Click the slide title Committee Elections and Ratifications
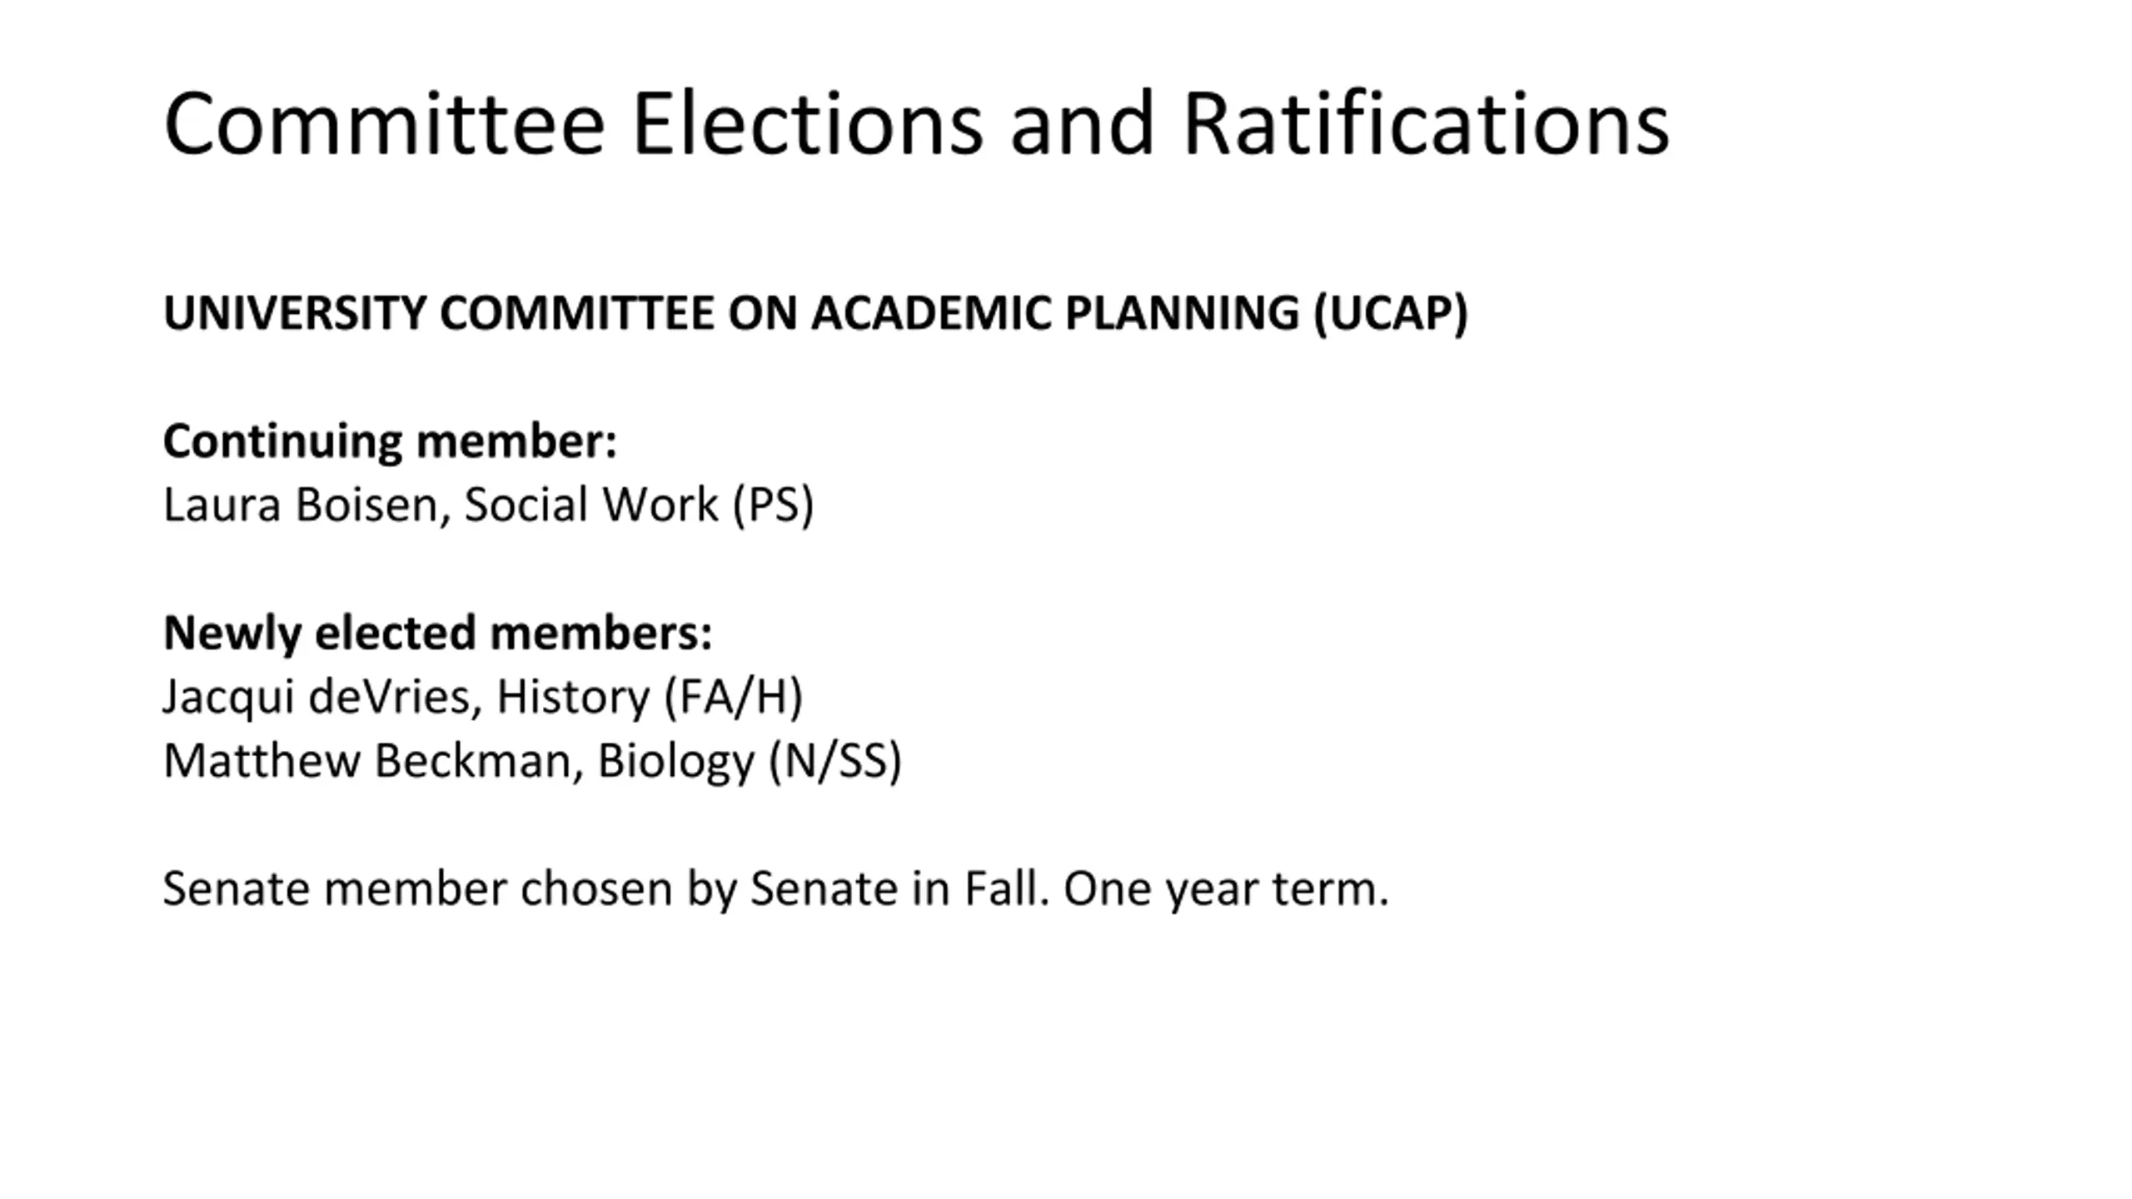This screenshot has height=1199, width=2132. (916, 123)
